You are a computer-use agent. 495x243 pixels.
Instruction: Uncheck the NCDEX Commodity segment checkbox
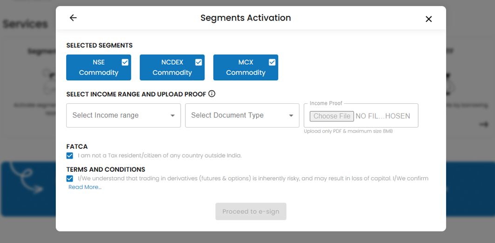[x=198, y=62]
